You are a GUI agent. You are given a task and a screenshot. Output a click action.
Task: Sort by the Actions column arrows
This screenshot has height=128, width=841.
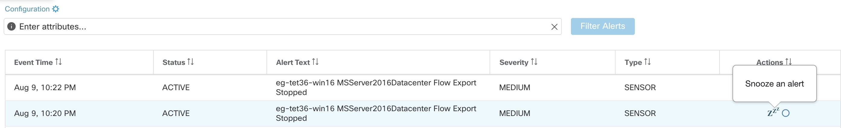[x=789, y=62]
